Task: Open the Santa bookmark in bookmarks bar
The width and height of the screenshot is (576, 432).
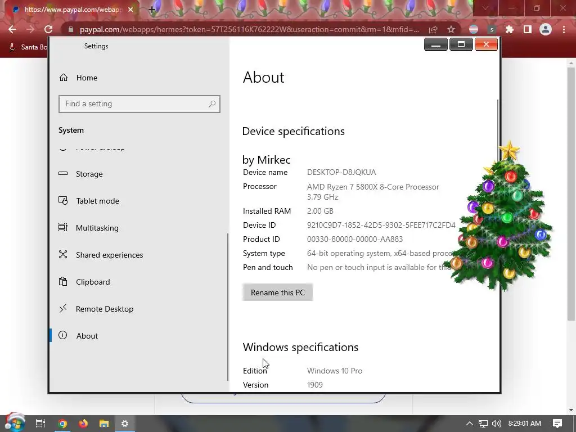Action: pyautogui.click(x=29, y=47)
